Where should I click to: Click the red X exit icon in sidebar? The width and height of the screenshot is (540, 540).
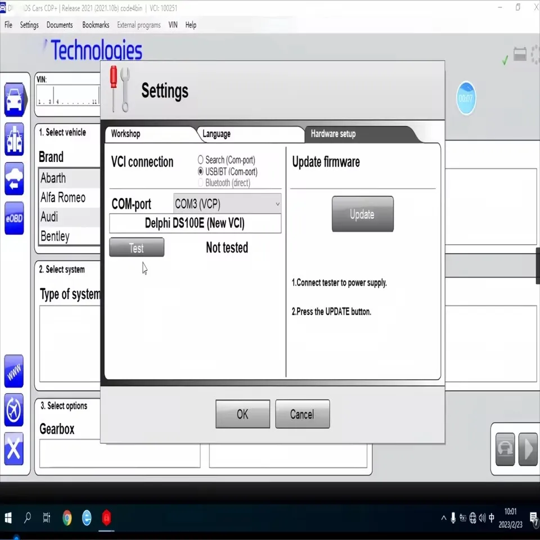(14, 449)
